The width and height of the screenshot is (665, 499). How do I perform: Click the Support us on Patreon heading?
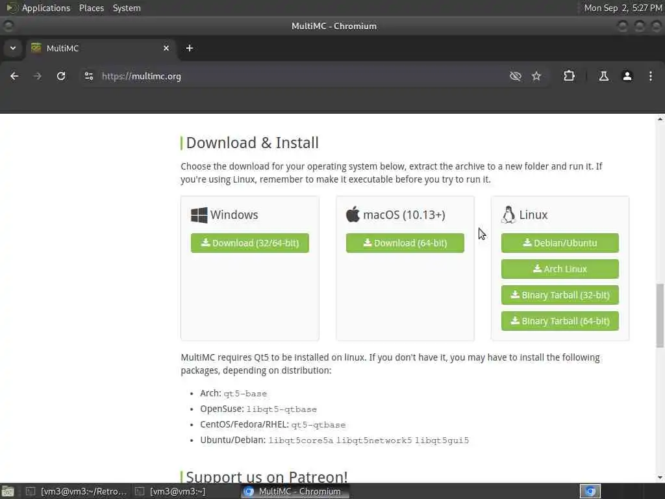tap(267, 477)
